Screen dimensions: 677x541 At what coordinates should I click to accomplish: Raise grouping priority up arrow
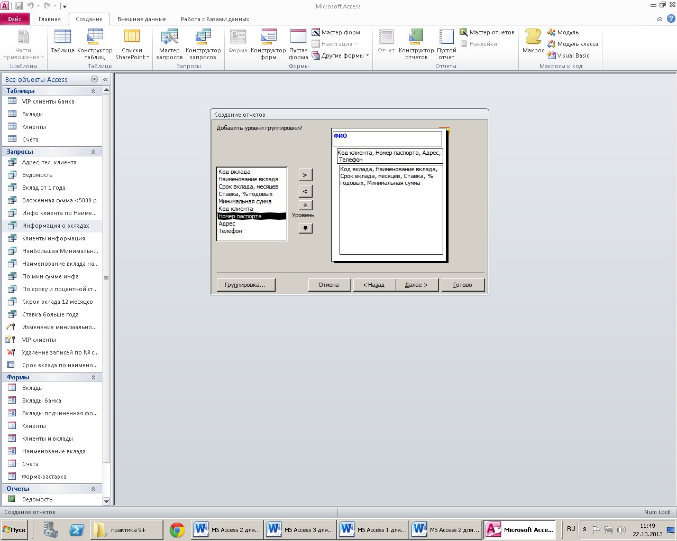tap(305, 206)
